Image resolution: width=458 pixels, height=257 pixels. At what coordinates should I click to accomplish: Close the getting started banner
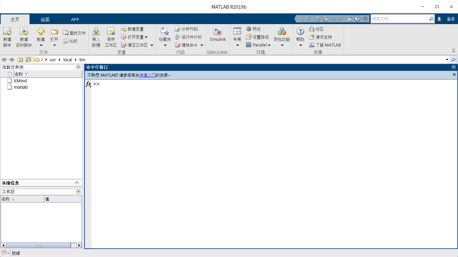454,75
